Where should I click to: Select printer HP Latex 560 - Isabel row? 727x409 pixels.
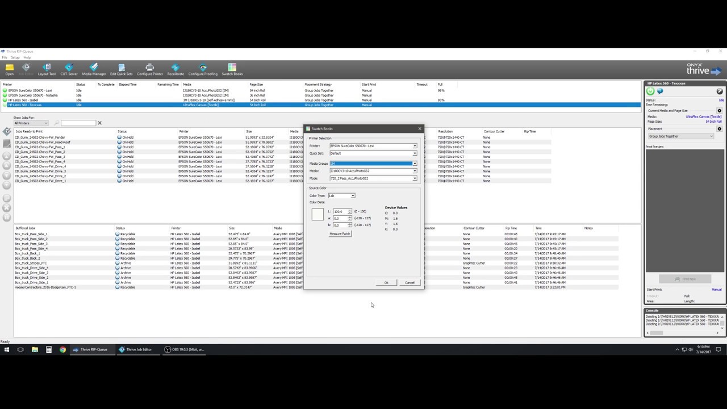pyautogui.click(x=321, y=100)
